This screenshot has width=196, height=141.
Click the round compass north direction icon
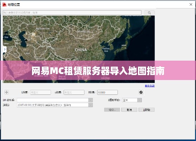(141, 92)
